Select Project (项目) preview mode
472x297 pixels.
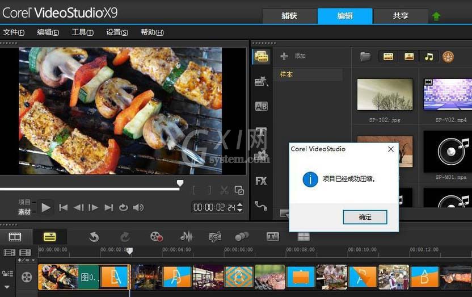coord(24,202)
